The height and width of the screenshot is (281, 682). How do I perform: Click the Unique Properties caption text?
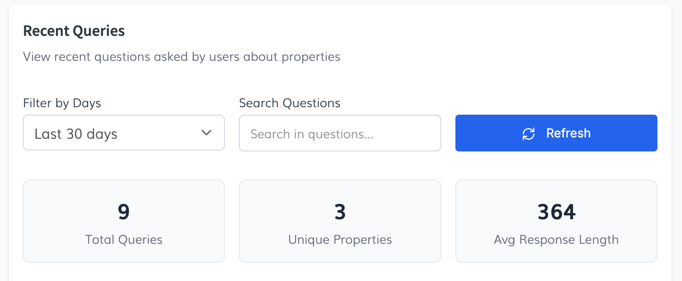click(340, 240)
